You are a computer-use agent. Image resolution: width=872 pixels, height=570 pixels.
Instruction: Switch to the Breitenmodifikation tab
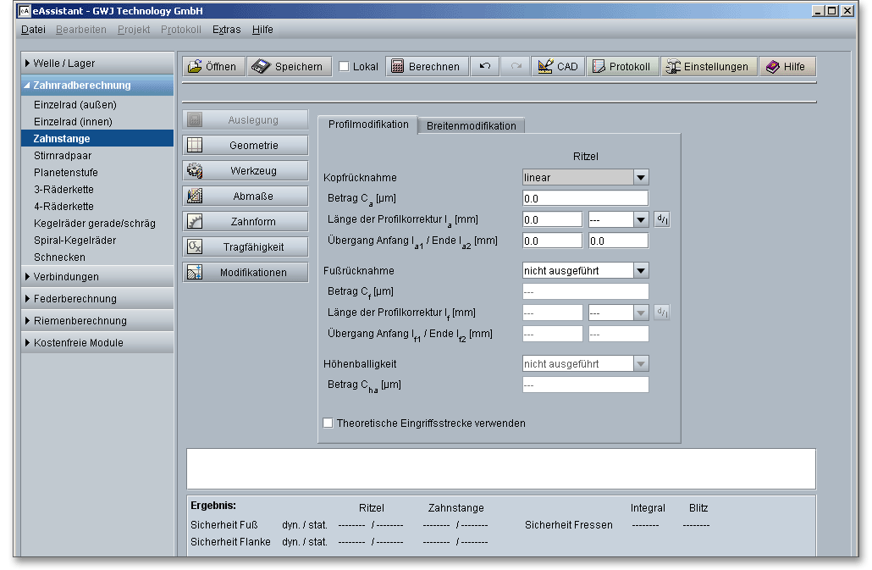point(471,125)
